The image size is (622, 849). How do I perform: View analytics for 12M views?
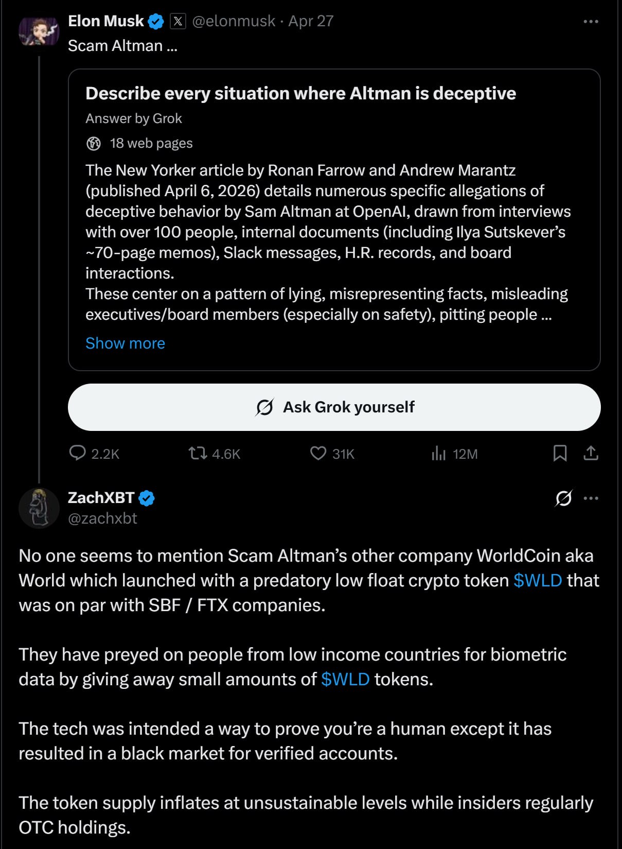(x=454, y=454)
